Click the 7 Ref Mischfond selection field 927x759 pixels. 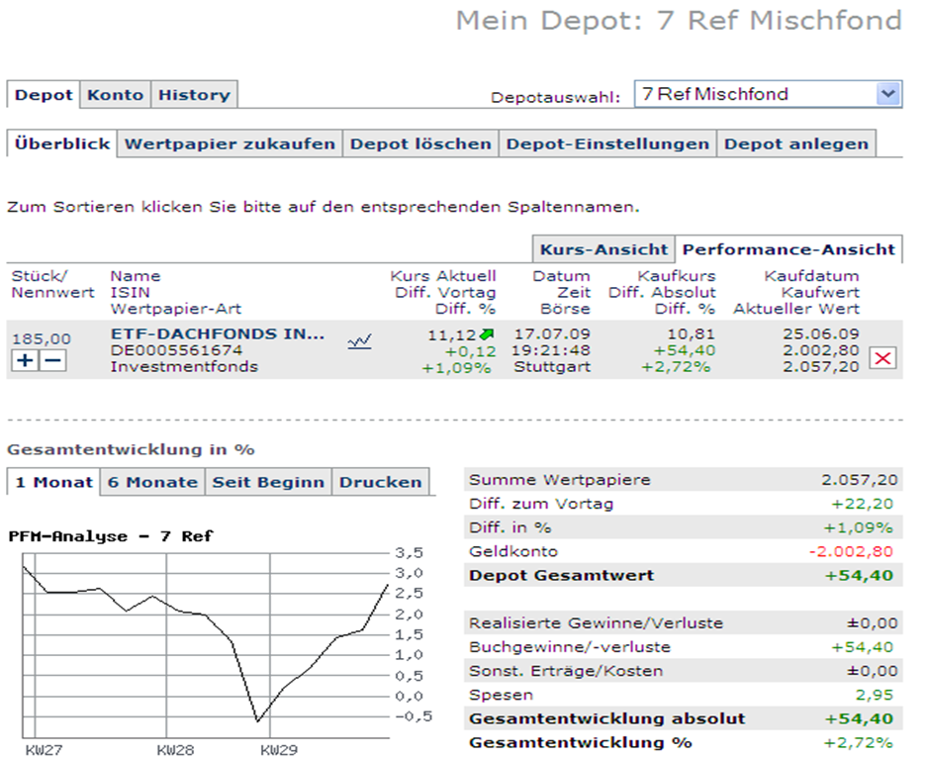coord(768,94)
